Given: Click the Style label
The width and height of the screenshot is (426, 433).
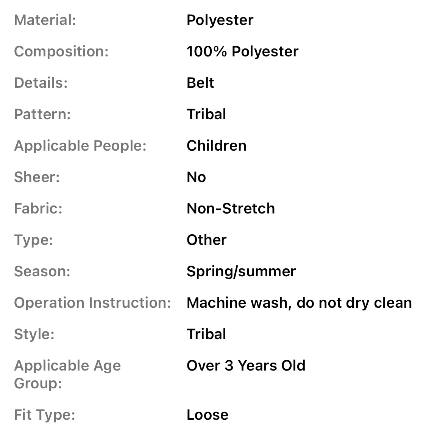Looking at the screenshot, I should tap(34, 334).
